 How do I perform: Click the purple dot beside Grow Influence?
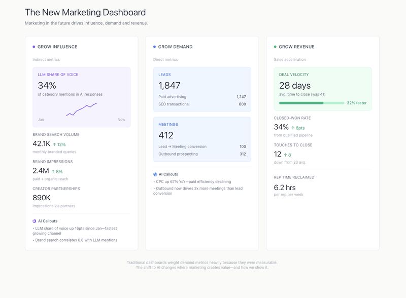click(34, 47)
